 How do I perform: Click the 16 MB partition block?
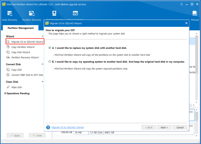click(81, 133)
